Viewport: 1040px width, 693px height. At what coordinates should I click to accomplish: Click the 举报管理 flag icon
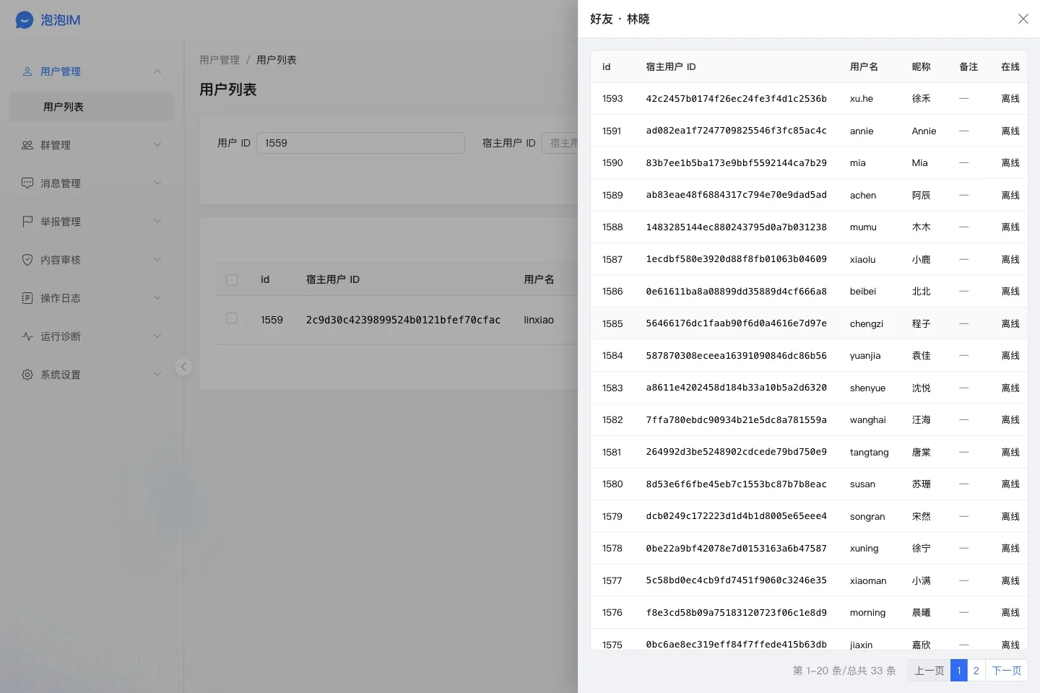(27, 222)
